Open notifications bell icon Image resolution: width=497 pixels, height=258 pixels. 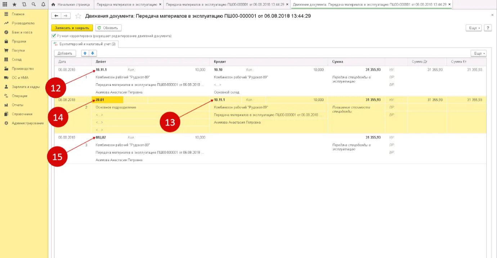(x=43, y=4)
